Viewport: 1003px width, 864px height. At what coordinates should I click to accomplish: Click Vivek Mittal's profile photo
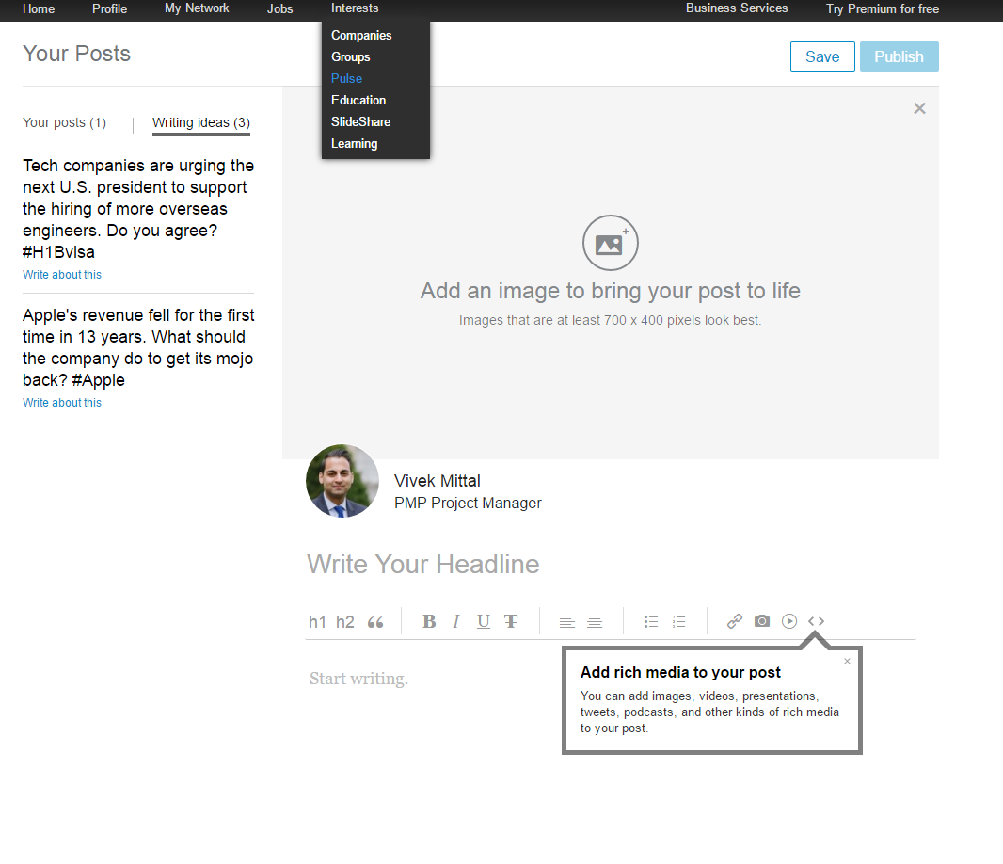342,481
